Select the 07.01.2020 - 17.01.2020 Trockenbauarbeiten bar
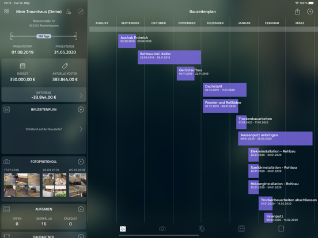The height and width of the screenshot is (238, 318). point(241,122)
